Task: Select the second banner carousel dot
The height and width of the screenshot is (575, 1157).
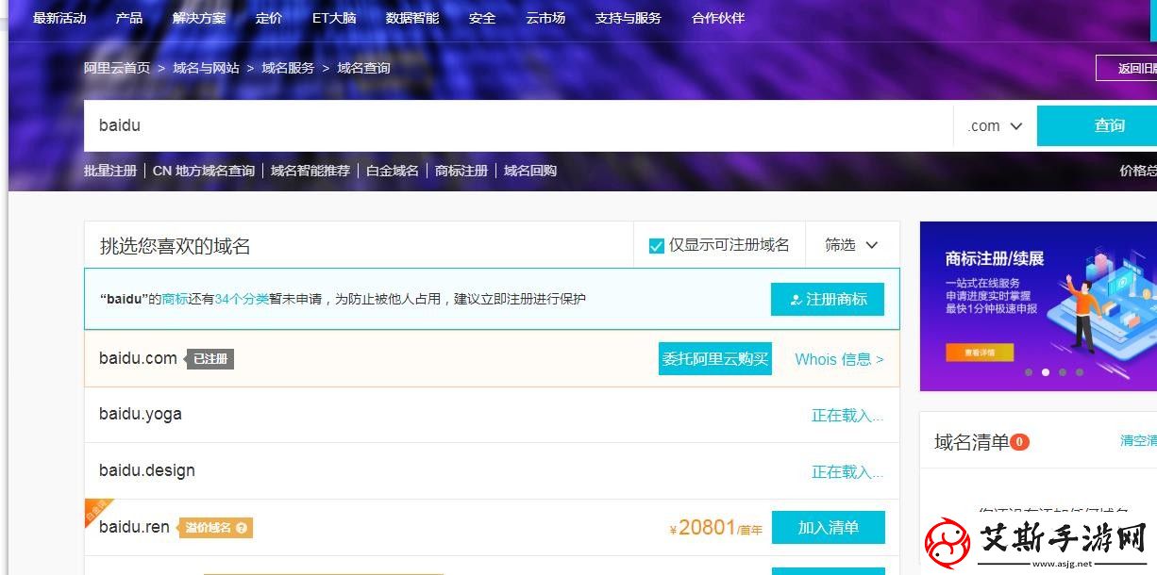Action: tap(1046, 372)
